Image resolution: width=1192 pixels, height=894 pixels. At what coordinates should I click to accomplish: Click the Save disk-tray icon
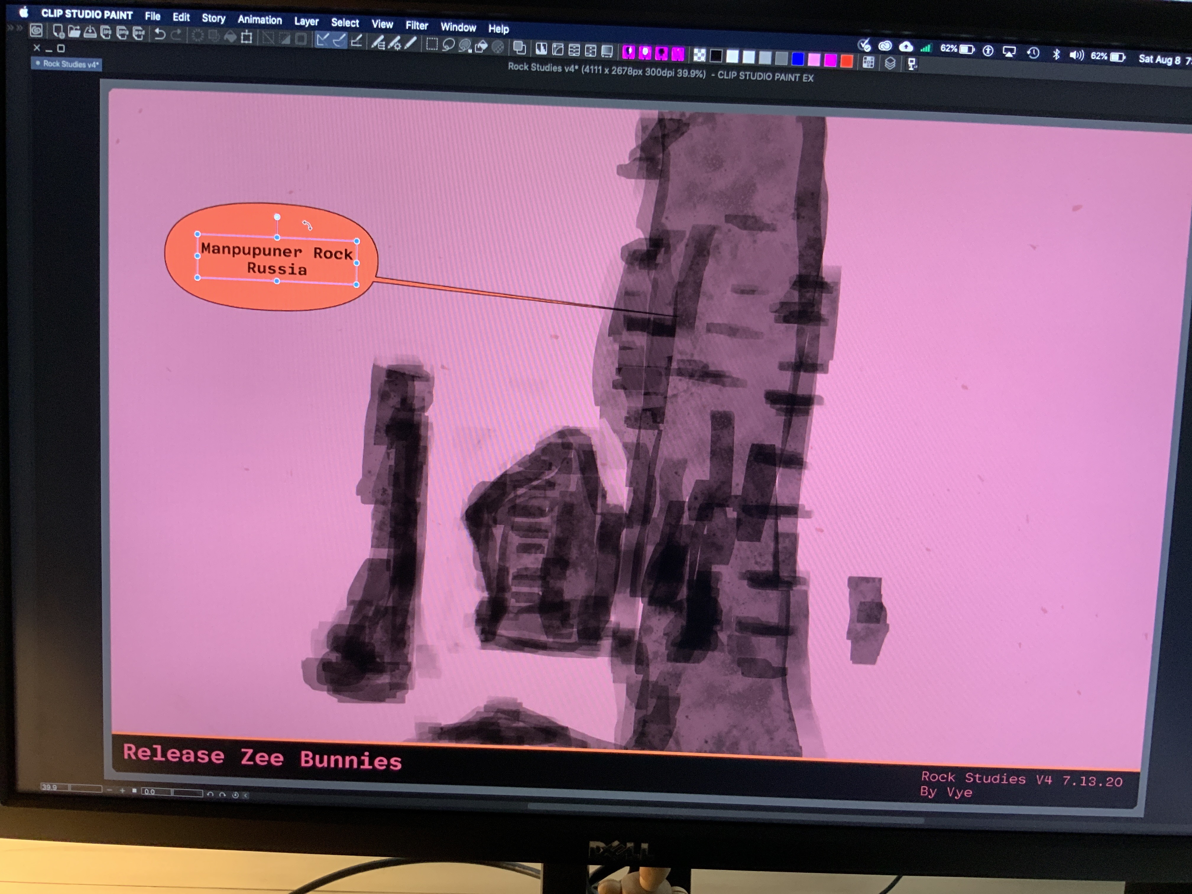[90, 32]
